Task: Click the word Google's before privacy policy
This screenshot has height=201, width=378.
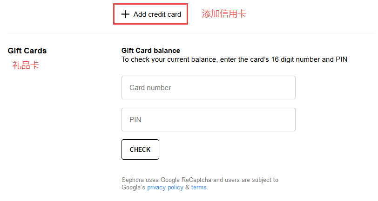Action: [133, 187]
